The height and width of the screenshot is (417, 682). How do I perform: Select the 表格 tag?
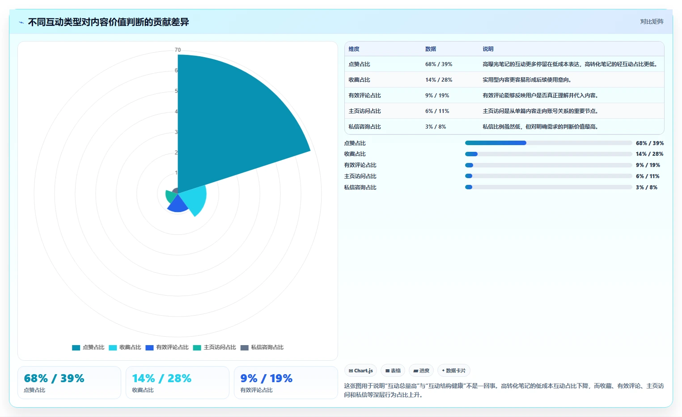click(393, 371)
